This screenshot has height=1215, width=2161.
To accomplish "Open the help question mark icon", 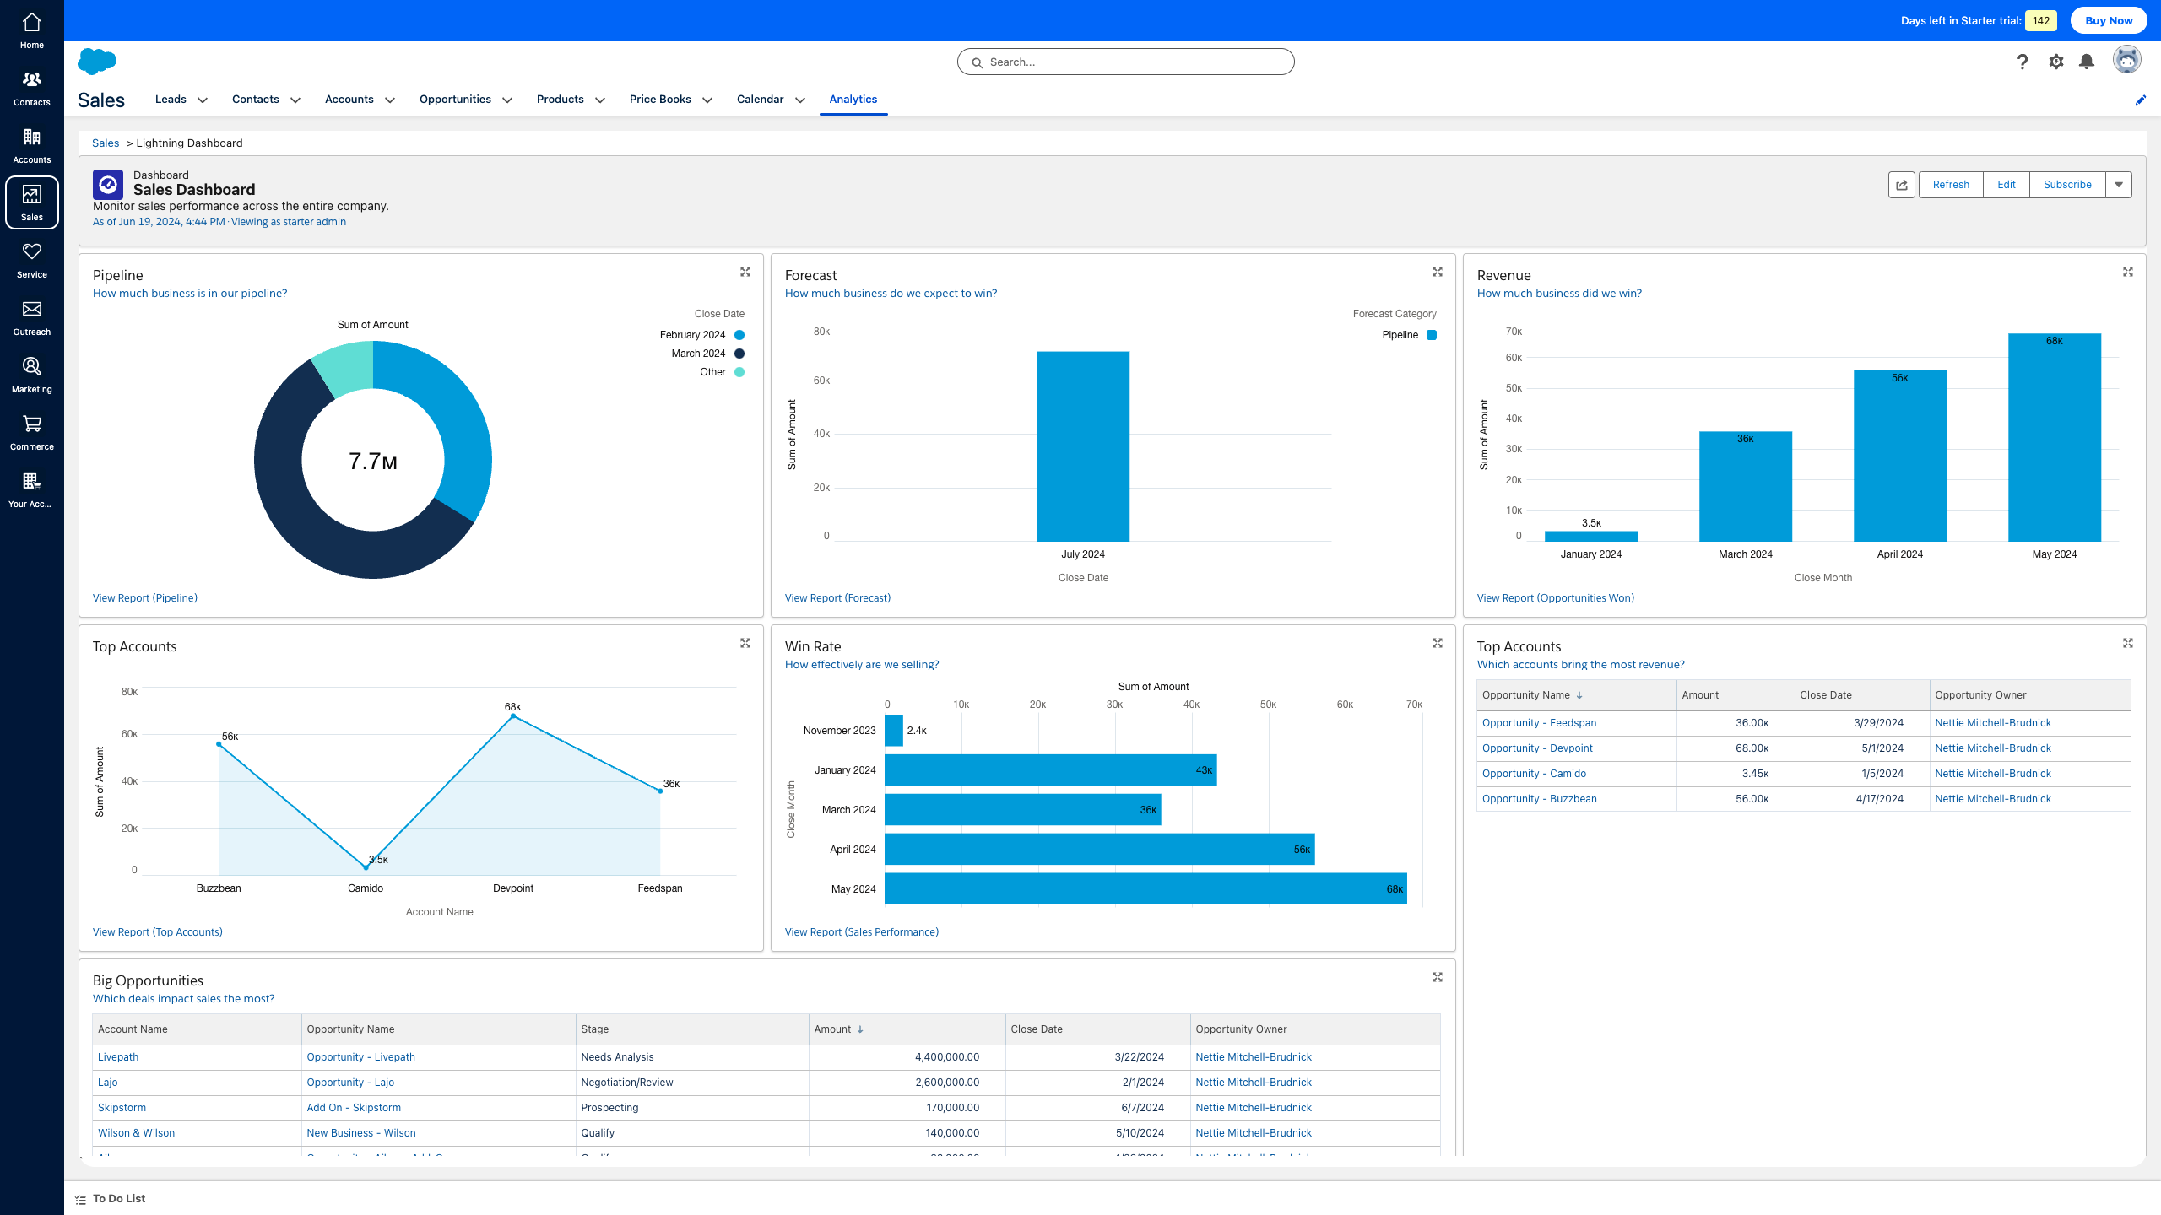I will [x=2022, y=62].
